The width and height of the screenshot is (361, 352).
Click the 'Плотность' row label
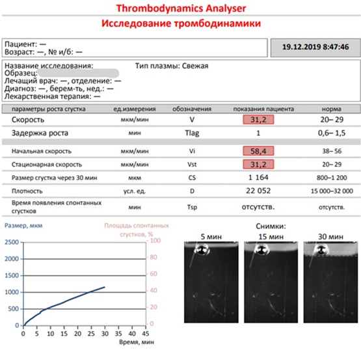click(27, 191)
